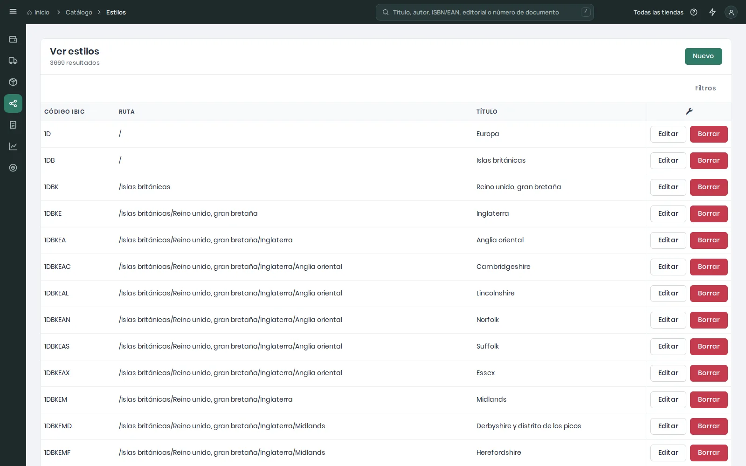This screenshot has width=746, height=466.
Task: Click the help question mark icon
Action: tap(694, 12)
